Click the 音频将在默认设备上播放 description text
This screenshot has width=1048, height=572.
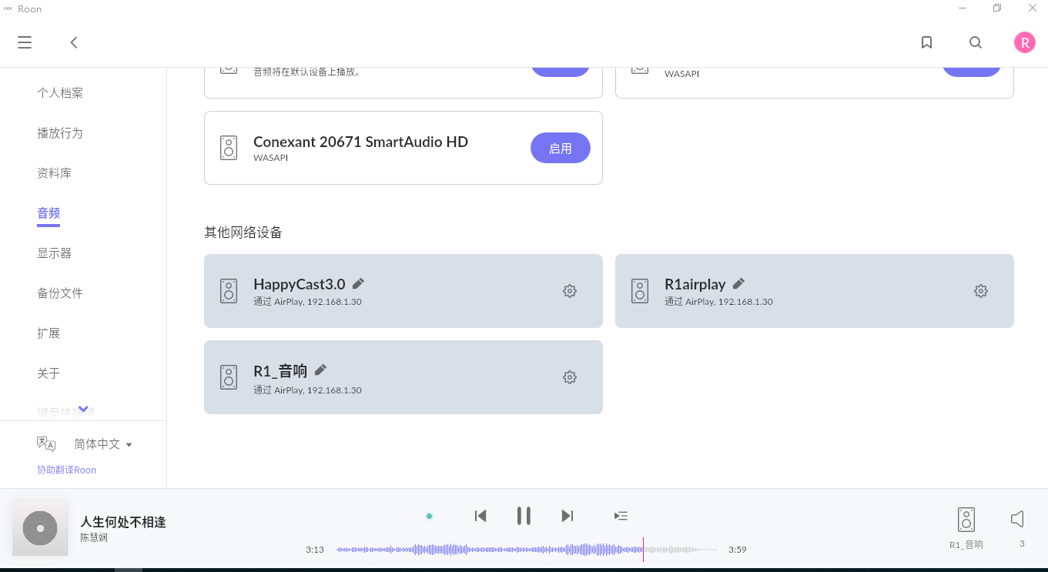point(307,72)
